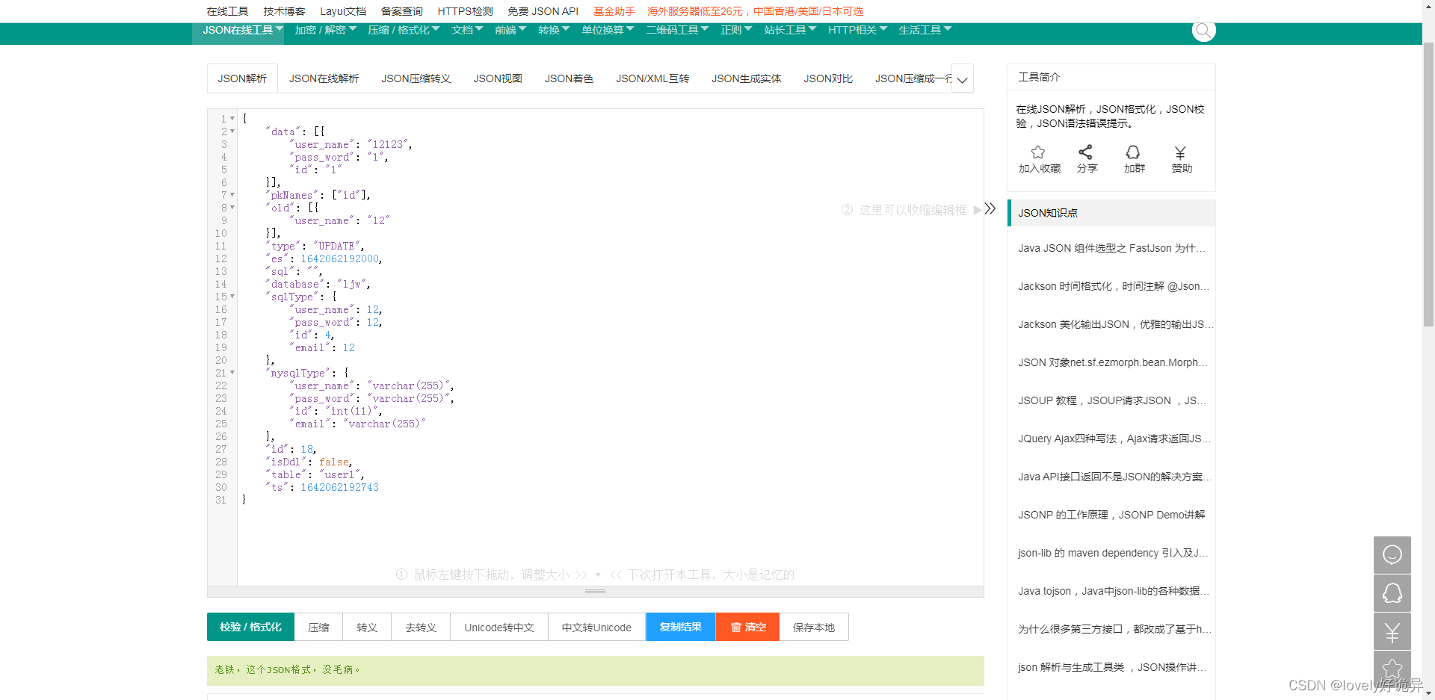Viewport: 1435px width, 700px height.
Task: Collapse the editor with the >> arrow
Action: (990, 209)
